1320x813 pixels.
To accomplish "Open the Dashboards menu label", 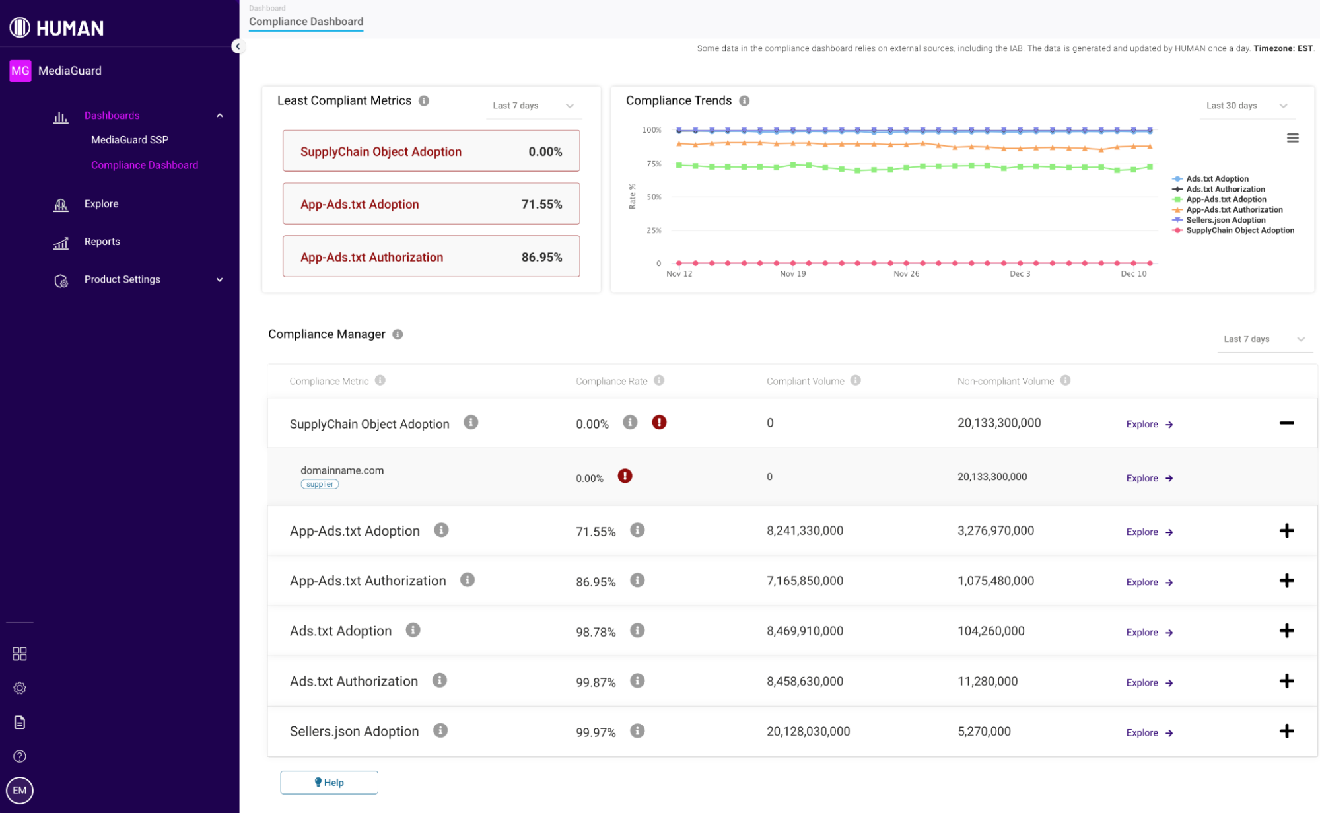I will coord(112,116).
